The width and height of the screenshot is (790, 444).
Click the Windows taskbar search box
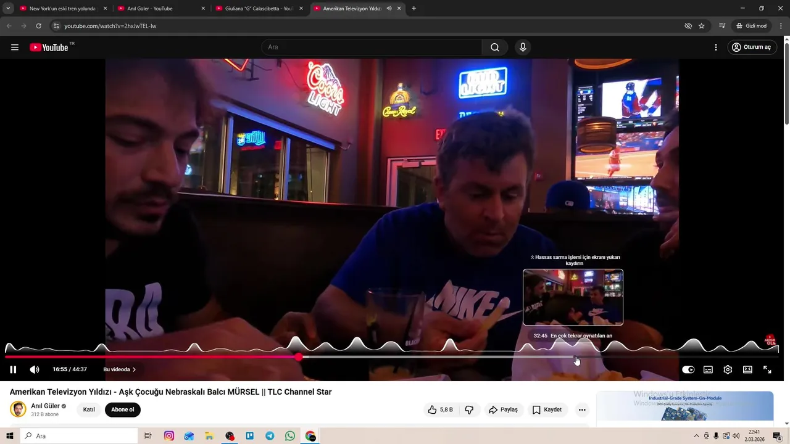[x=79, y=436]
